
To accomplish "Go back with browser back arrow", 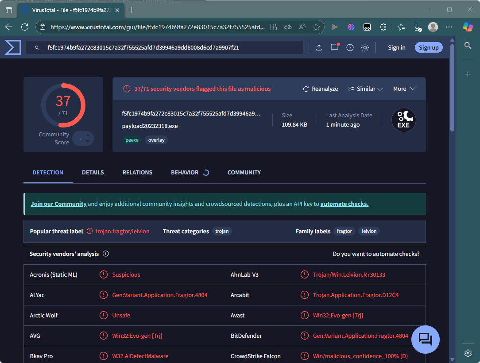I will click(9, 27).
